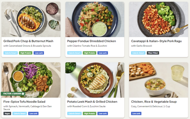Screen dimensions: 190x119
Task: Click High Protein tag on Grilled Pork Chop card
Action: (x=26, y=53)
